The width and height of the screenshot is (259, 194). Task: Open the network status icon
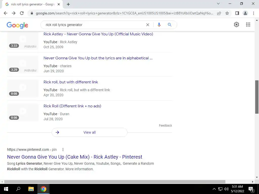point(220,189)
